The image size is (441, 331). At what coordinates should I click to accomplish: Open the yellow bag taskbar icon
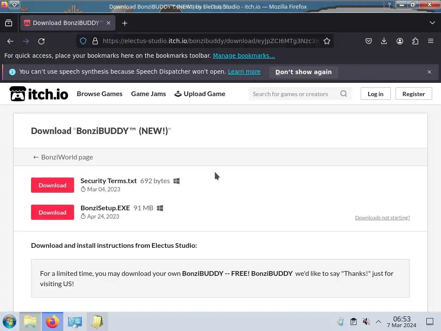[x=97, y=322]
